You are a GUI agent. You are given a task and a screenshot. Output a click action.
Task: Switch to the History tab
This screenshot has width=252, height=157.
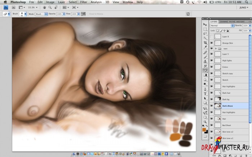[x=240, y=22]
